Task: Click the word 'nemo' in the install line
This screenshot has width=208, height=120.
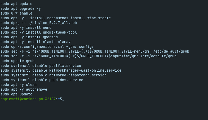Action: (x=47, y=28)
